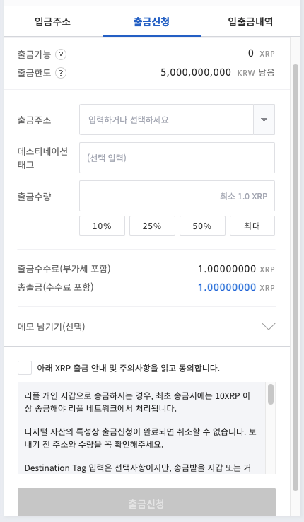Click the blue 총출금 amount value
This screenshot has width=304, height=522.
pyautogui.click(x=227, y=287)
